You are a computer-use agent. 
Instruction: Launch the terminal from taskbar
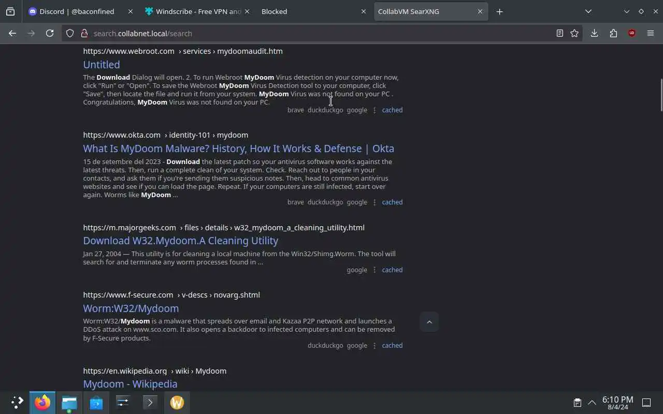pos(150,402)
